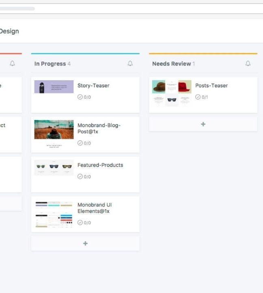The image size is (263, 293).
Task: Click the In Progress column heading
Action: tap(50, 64)
